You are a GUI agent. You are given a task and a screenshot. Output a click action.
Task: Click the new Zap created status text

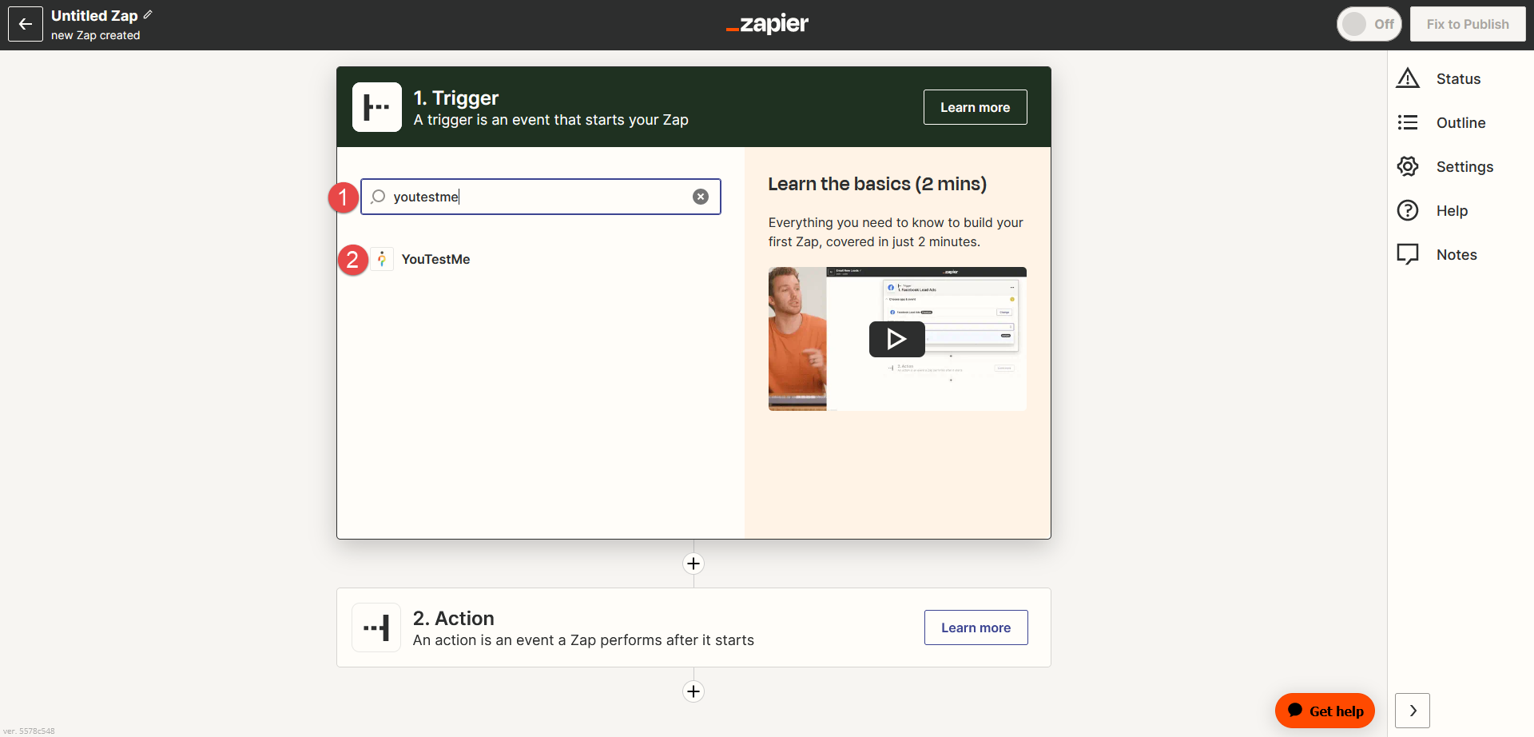(96, 35)
